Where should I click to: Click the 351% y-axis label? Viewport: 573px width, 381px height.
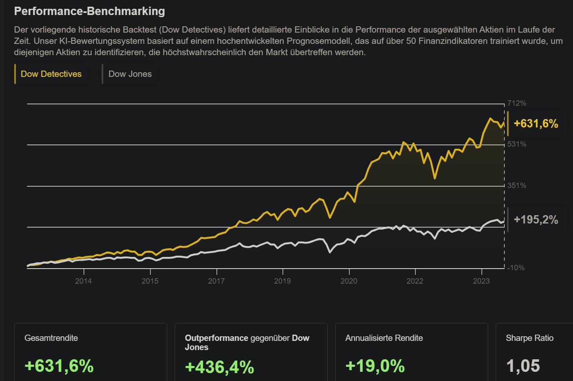tap(517, 185)
